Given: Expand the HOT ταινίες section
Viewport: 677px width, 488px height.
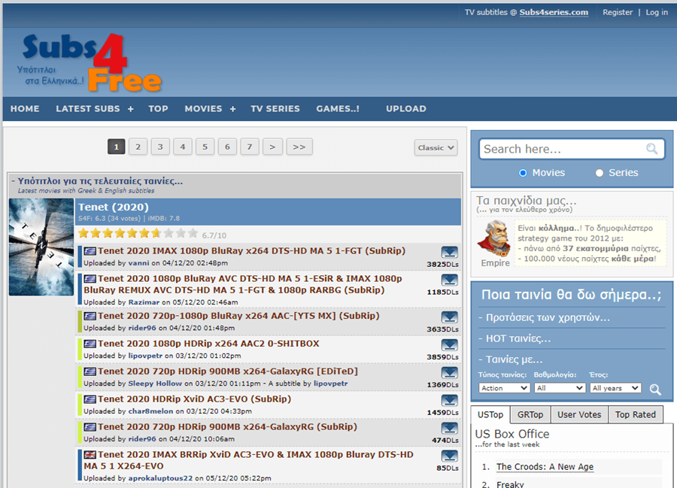Looking at the screenshot, I should pyautogui.click(x=515, y=338).
